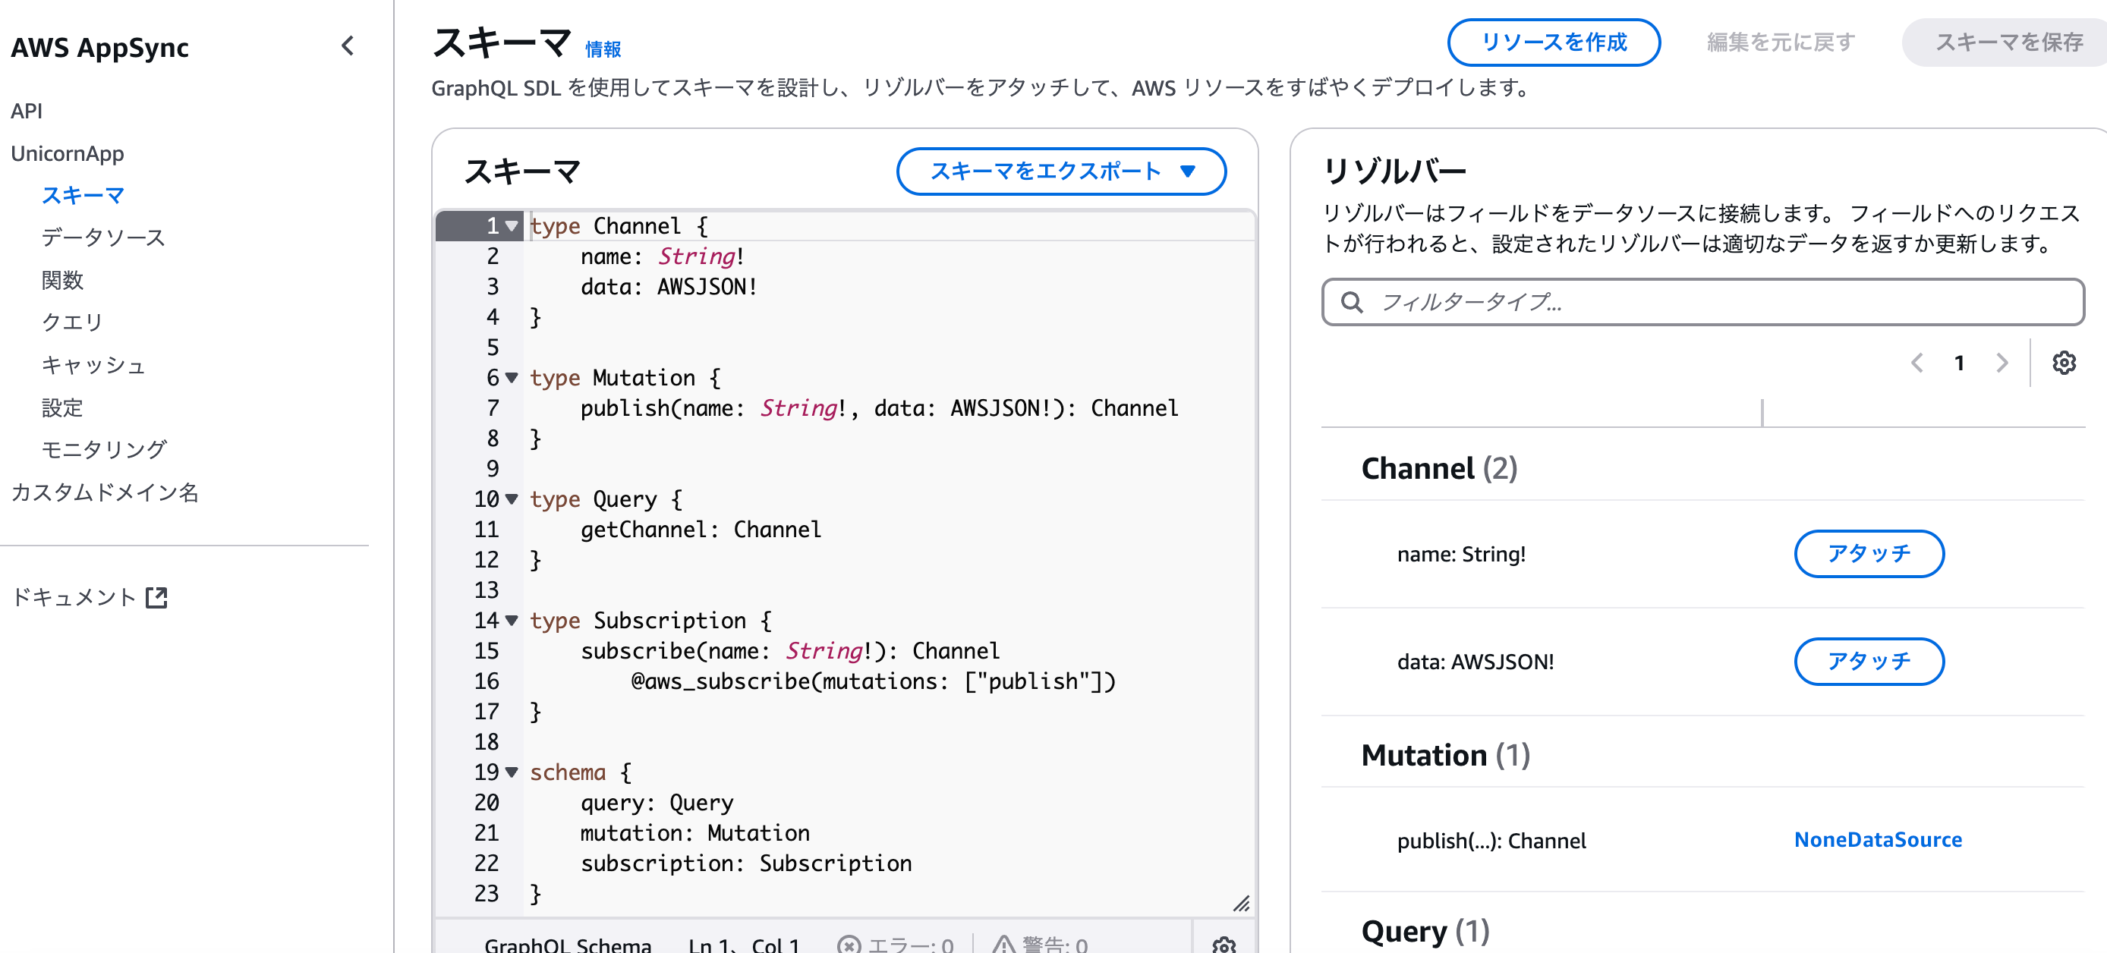This screenshot has width=2107, height=953.
Task: Go to データソース page
Action: pyautogui.click(x=103, y=237)
